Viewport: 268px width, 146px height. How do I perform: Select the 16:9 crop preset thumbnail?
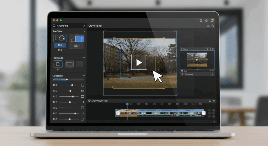pyautogui.click(x=60, y=38)
